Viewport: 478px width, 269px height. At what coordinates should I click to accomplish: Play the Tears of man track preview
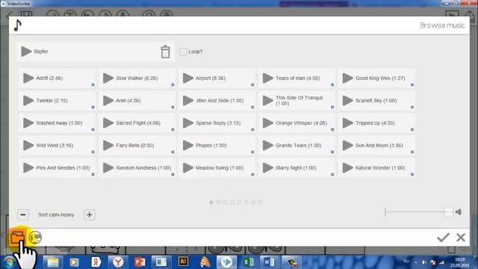pyautogui.click(x=268, y=78)
